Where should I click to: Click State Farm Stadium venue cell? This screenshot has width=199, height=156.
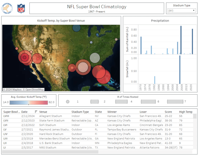point(52,120)
